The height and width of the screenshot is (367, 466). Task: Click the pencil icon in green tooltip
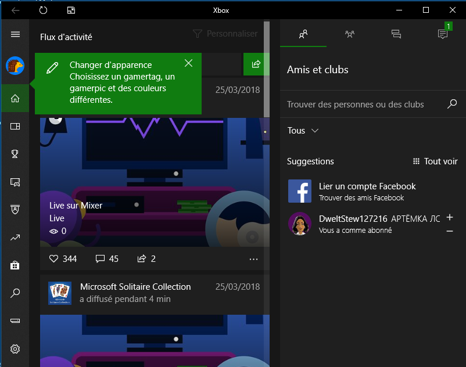[52, 68]
